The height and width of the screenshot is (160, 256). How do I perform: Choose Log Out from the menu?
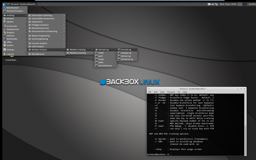15,54
